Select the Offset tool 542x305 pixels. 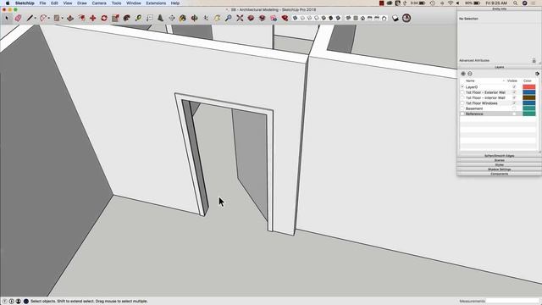(81, 18)
